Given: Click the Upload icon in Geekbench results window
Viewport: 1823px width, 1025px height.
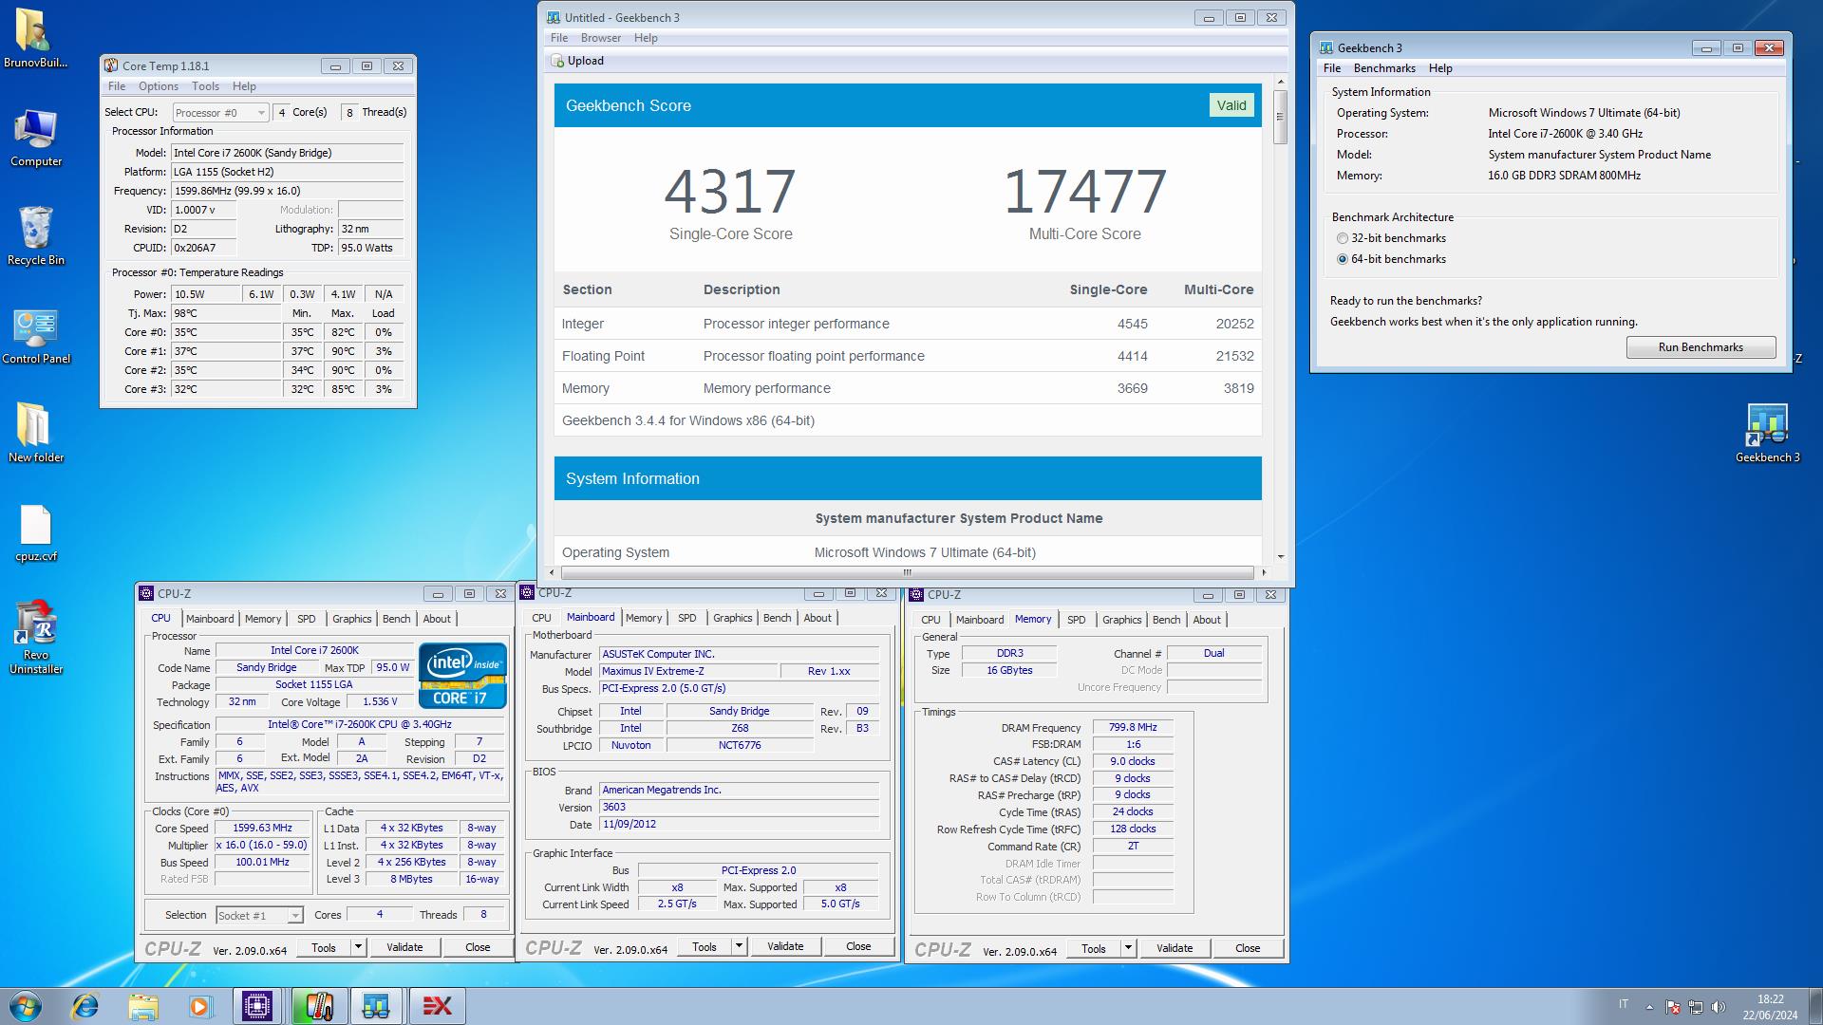Looking at the screenshot, I should [x=557, y=61].
